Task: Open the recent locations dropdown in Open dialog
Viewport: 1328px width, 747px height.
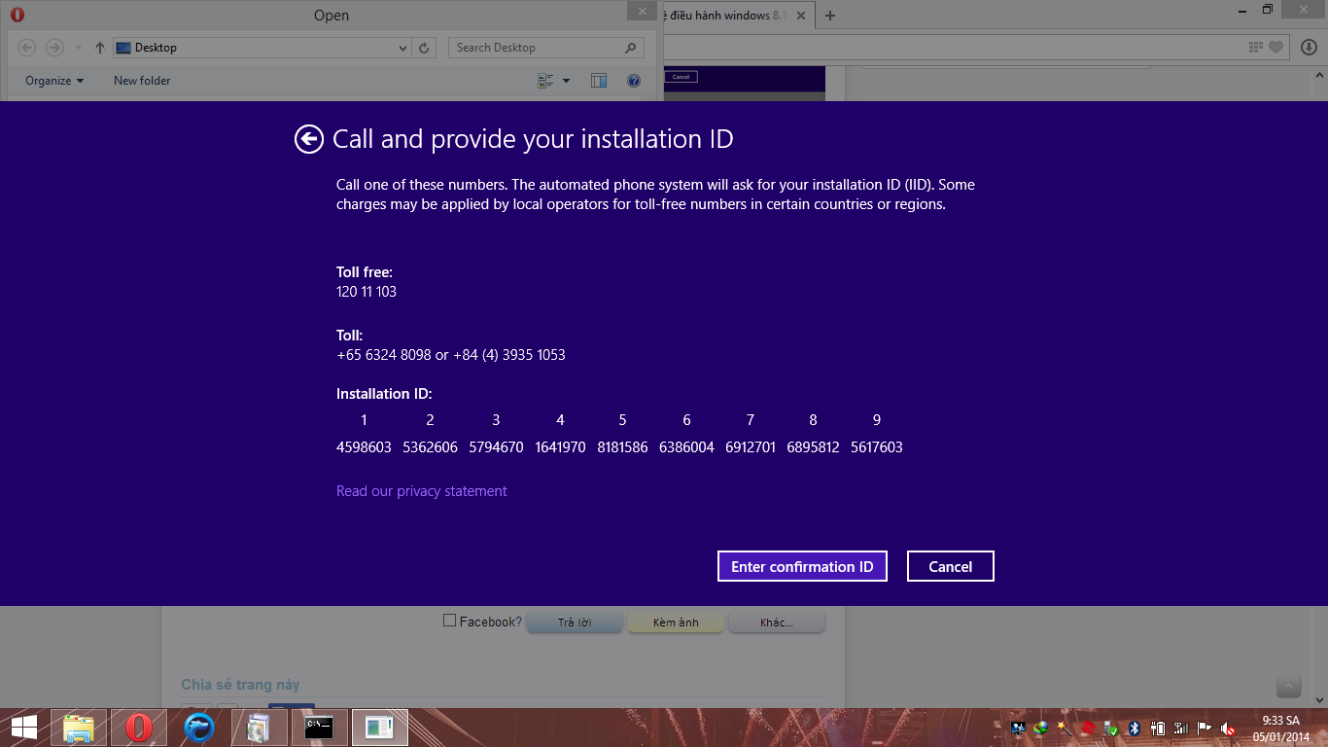Action: [x=78, y=48]
